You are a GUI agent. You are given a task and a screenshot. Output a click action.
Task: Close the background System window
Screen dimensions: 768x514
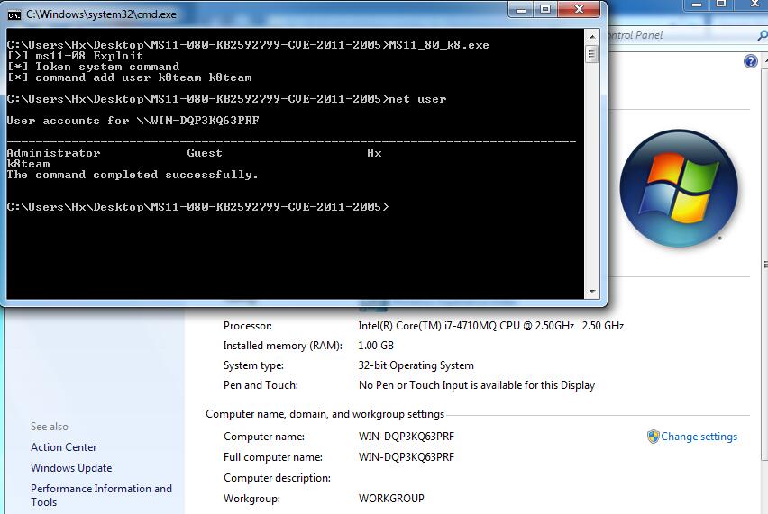point(753,5)
